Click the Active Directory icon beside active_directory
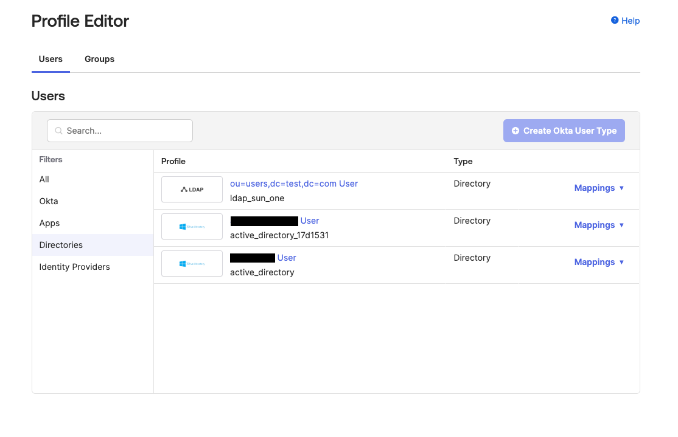This screenshot has width=678, height=437. [x=192, y=263]
